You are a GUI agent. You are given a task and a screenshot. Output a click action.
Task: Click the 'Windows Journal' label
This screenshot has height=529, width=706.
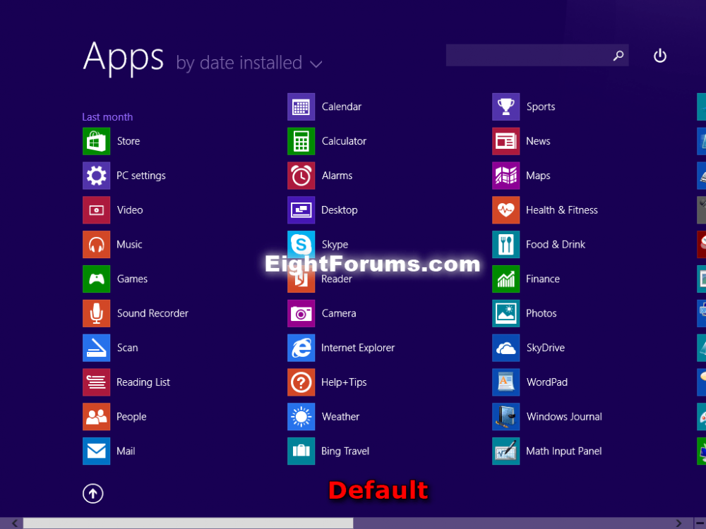click(564, 417)
